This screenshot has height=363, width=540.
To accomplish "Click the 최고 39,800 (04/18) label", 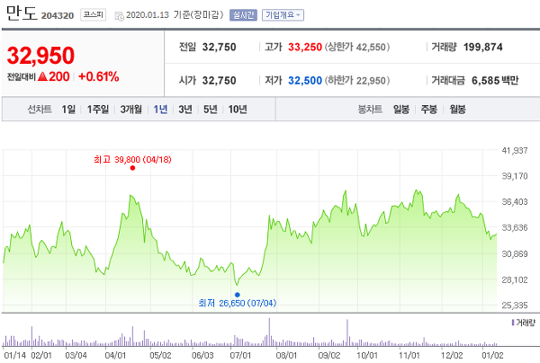I will click(132, 160).
